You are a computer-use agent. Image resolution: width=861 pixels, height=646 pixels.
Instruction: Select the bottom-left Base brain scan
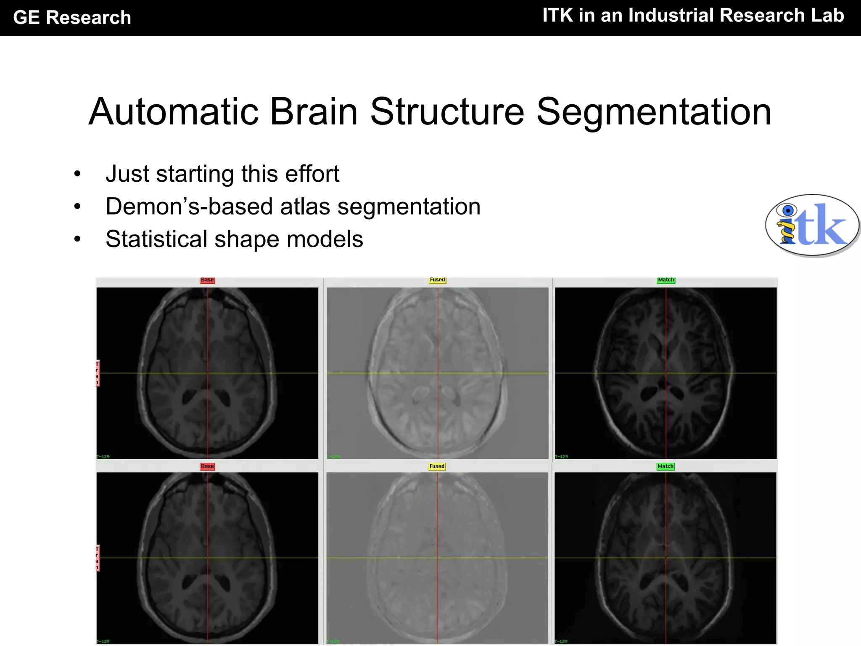(x=207, y=558)
